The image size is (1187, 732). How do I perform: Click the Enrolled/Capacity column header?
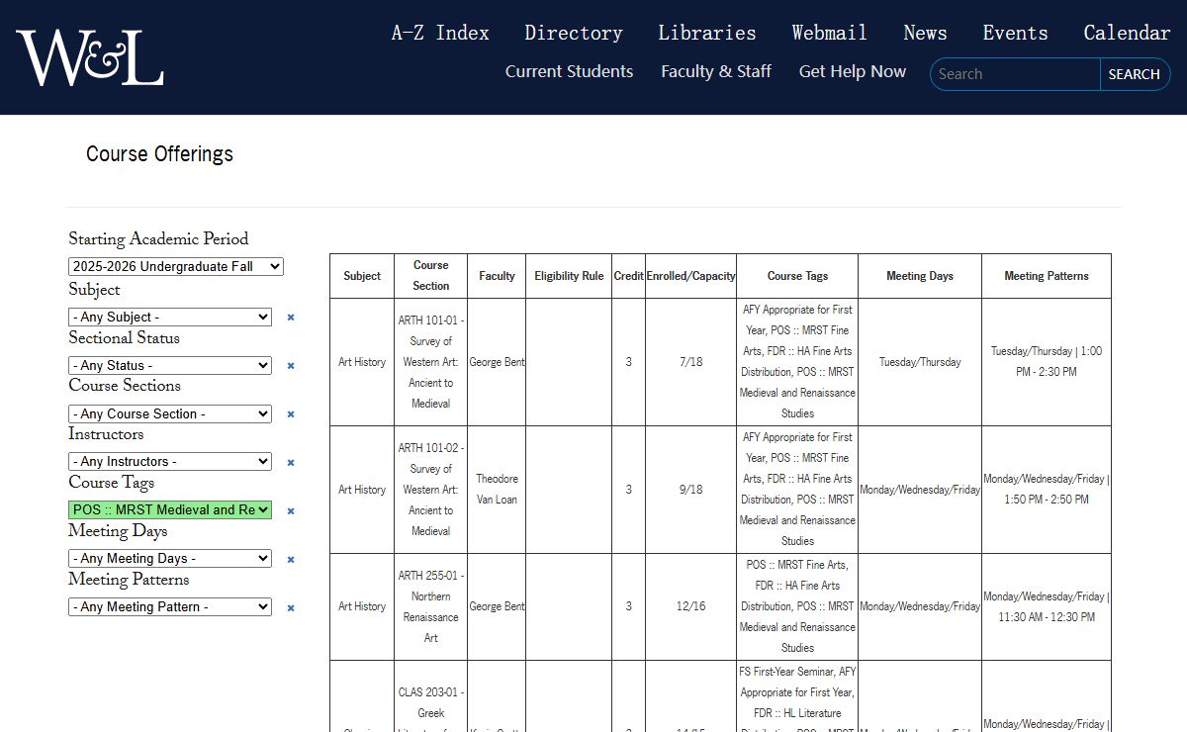pyautogui.click(x=690, y=276)
